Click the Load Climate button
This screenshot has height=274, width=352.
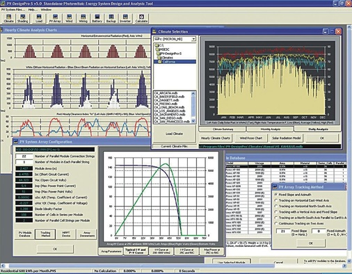pyautogui.click(x=174, y=134)
